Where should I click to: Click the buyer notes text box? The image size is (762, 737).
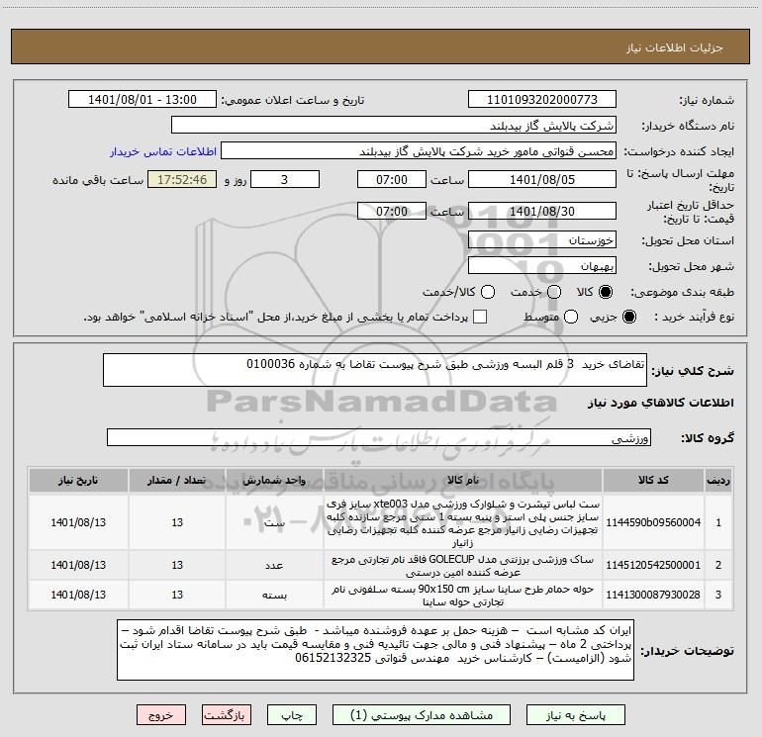point(375,650)
